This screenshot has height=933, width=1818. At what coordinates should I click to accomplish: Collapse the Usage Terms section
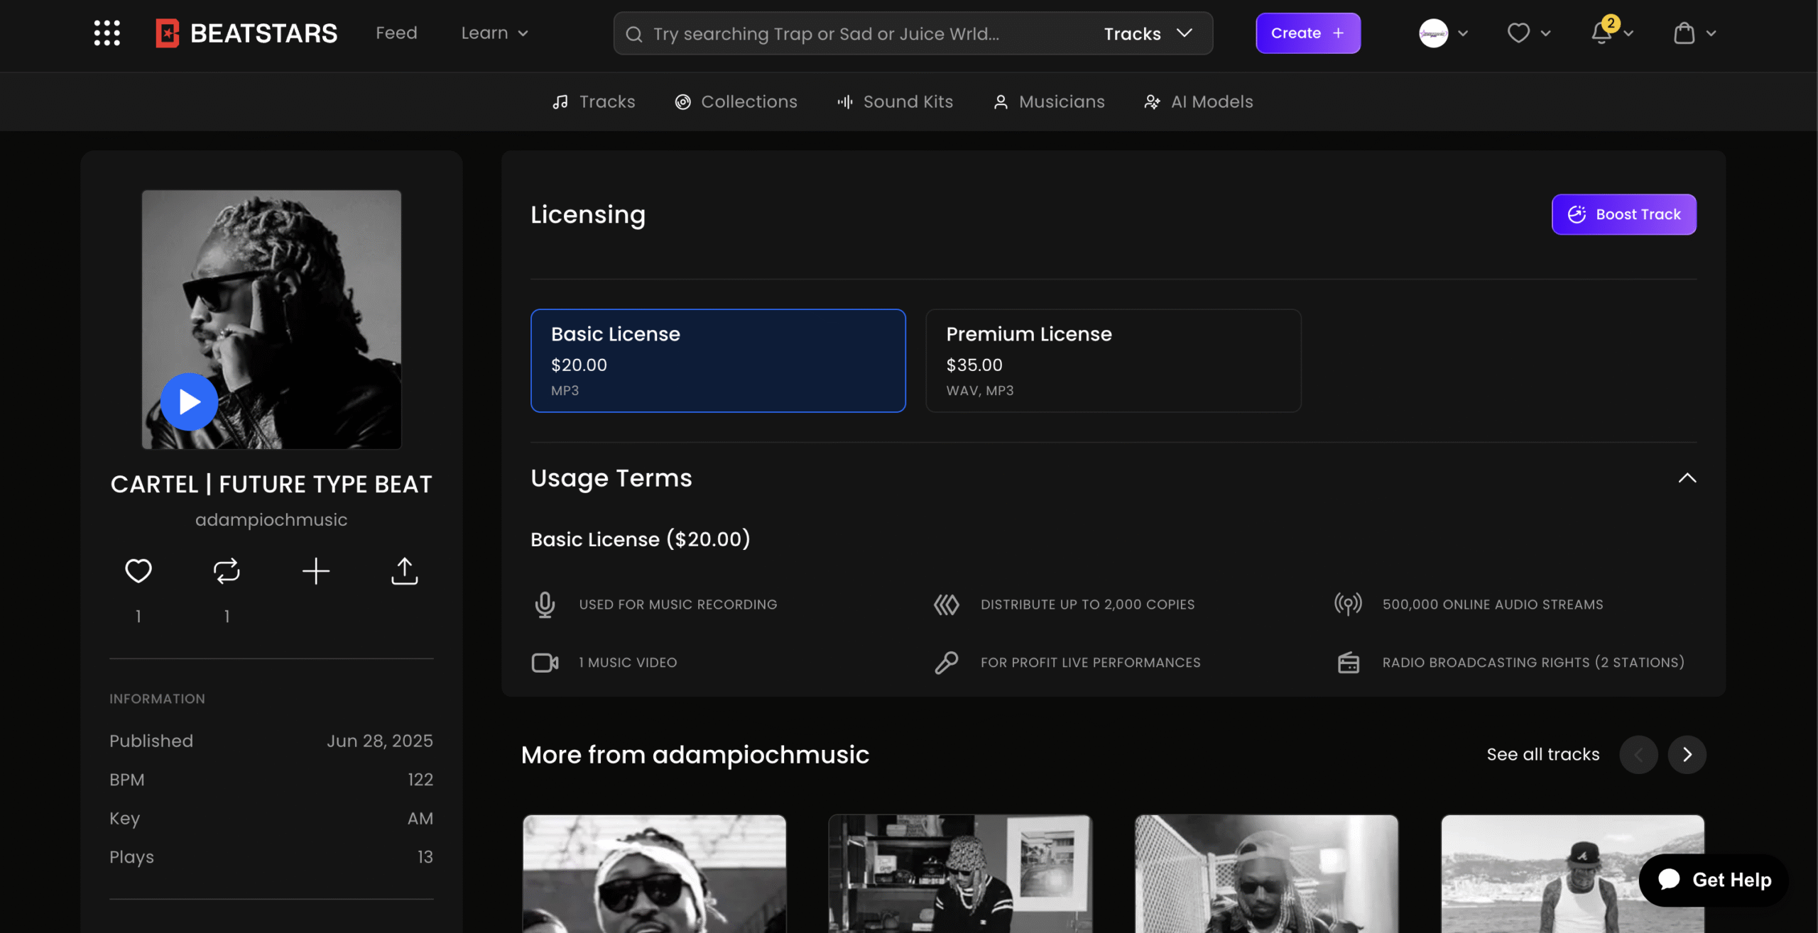point(1688,477)
